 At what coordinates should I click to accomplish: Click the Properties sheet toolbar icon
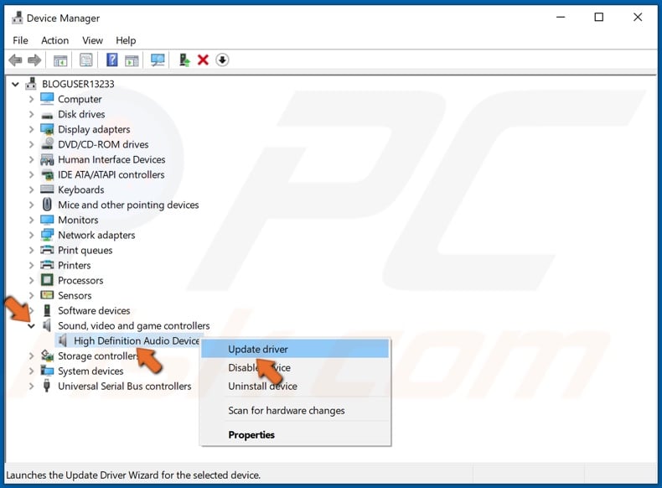pos(86,60)
